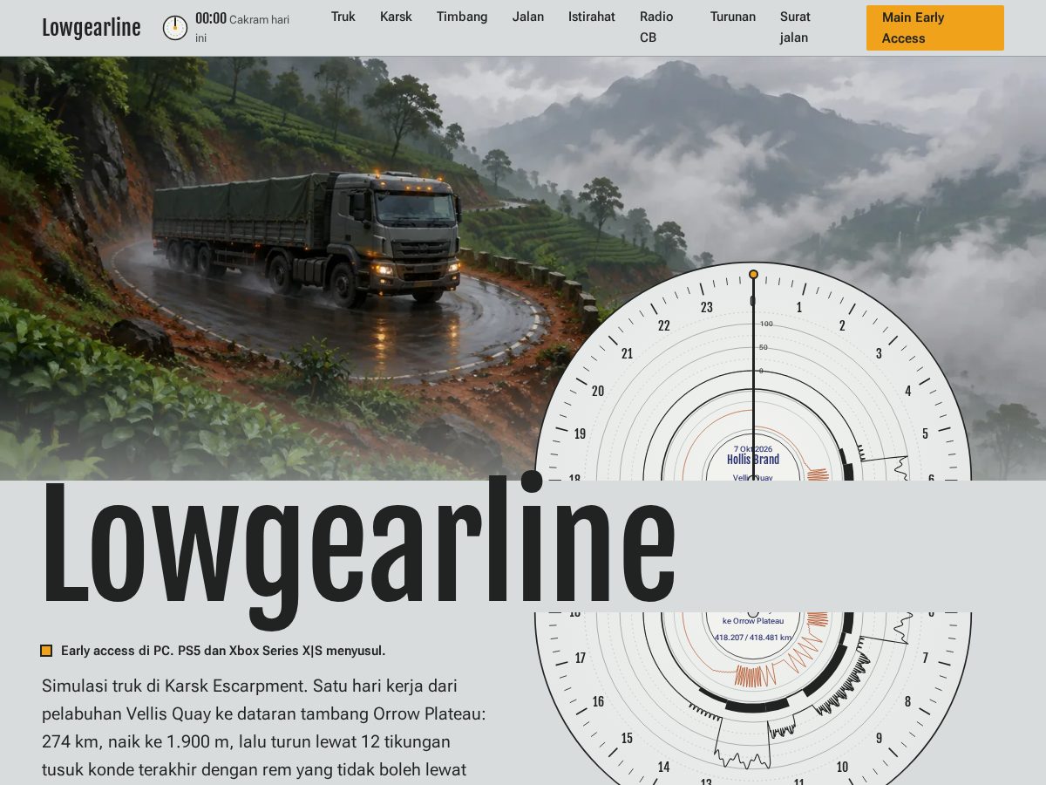Click the "Early access di PC" notice text
Viewport: 1046px width, 785px height.
coord(223,651)
